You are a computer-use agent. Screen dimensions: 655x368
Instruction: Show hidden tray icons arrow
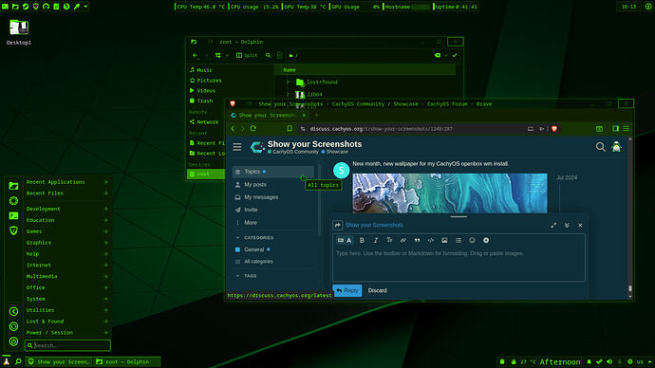(649, 361)
